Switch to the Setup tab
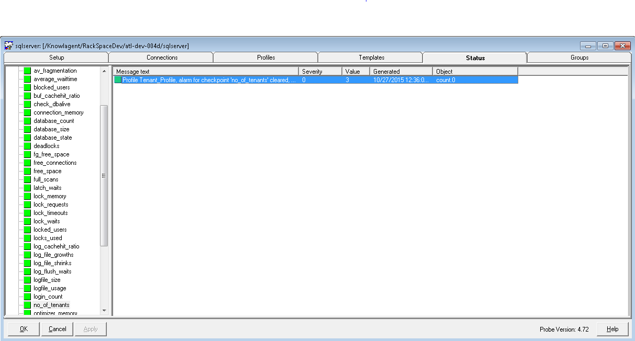 pos(56,58)
